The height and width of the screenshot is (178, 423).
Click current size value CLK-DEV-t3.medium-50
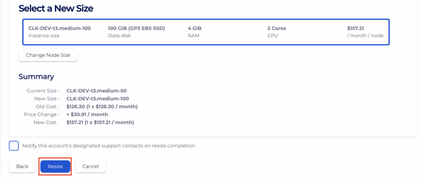click(x=97, y=91)
